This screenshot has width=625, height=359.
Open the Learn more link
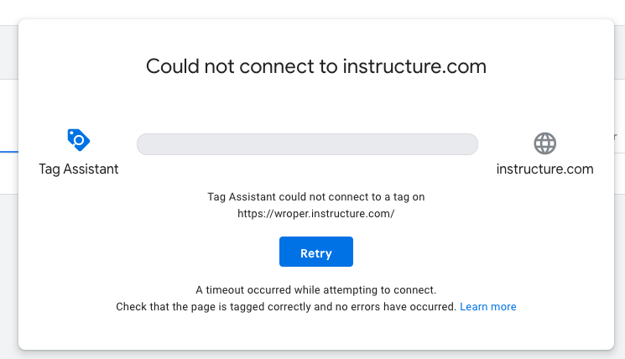(488, 307)
